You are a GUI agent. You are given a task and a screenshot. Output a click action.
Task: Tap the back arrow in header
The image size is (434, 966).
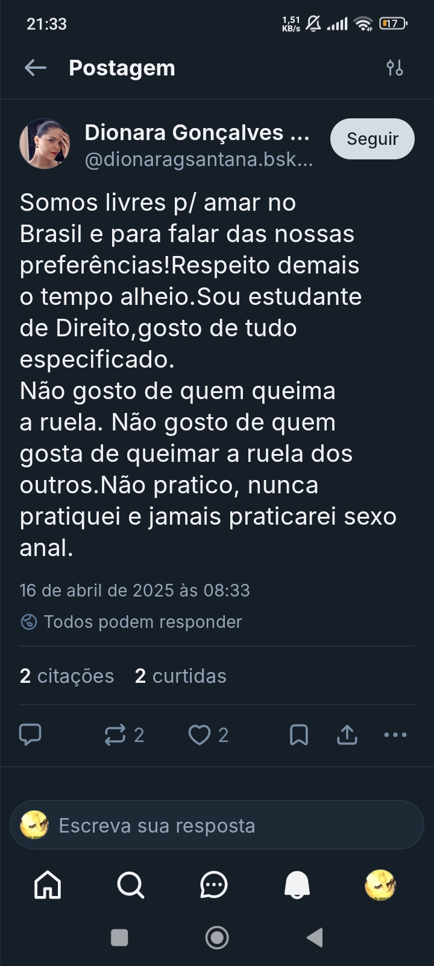tap(35, 68)
